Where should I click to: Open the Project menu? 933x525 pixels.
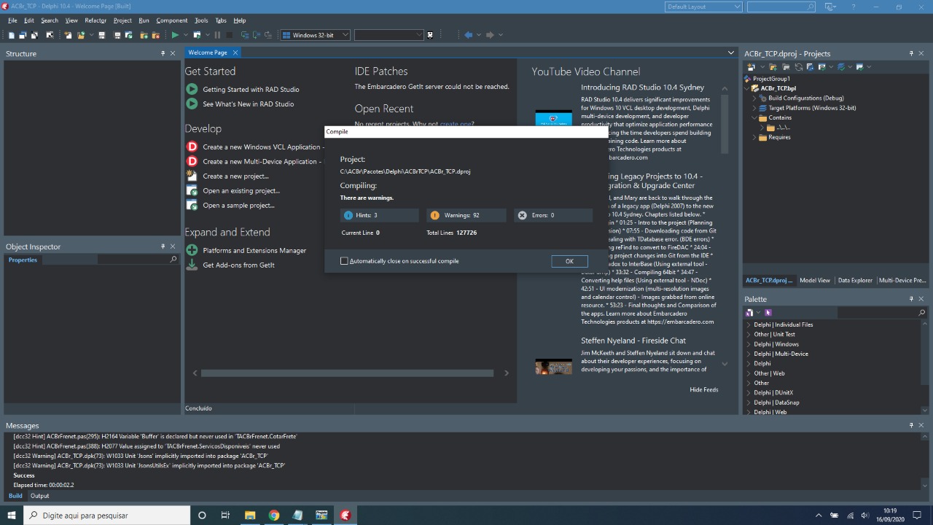coord(122,20)
